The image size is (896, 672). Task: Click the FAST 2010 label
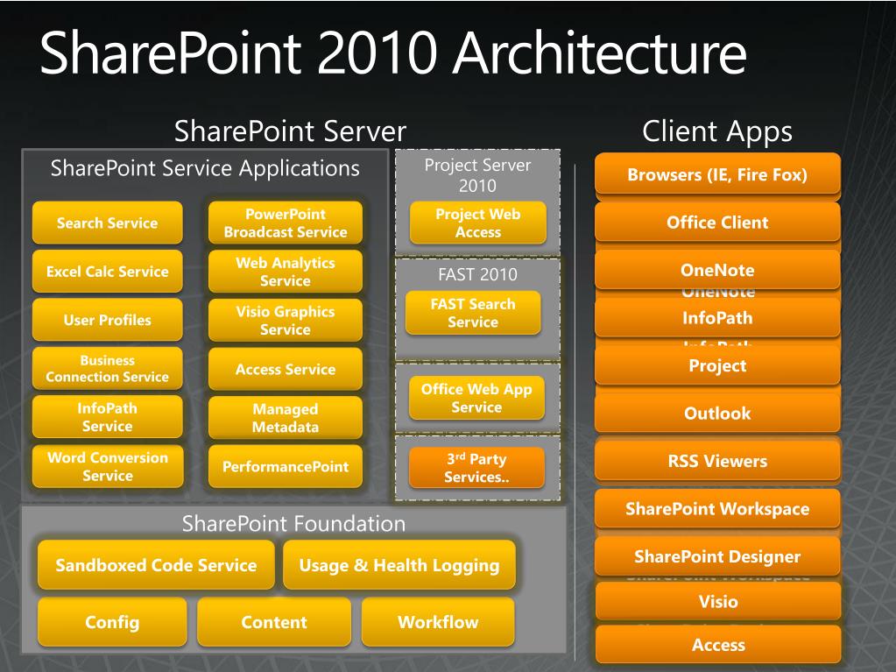coord(477,274)
